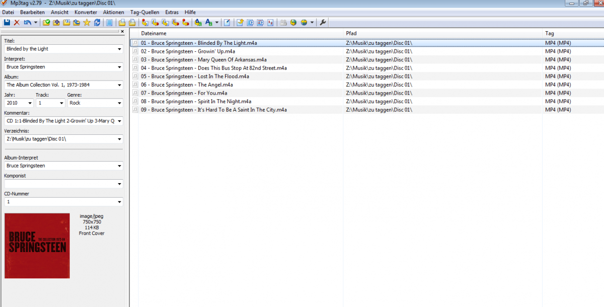Select file 06 - The Angel.m4a
Image resolution: width=604 pixels, height=307 pixels.
[186, 85]
